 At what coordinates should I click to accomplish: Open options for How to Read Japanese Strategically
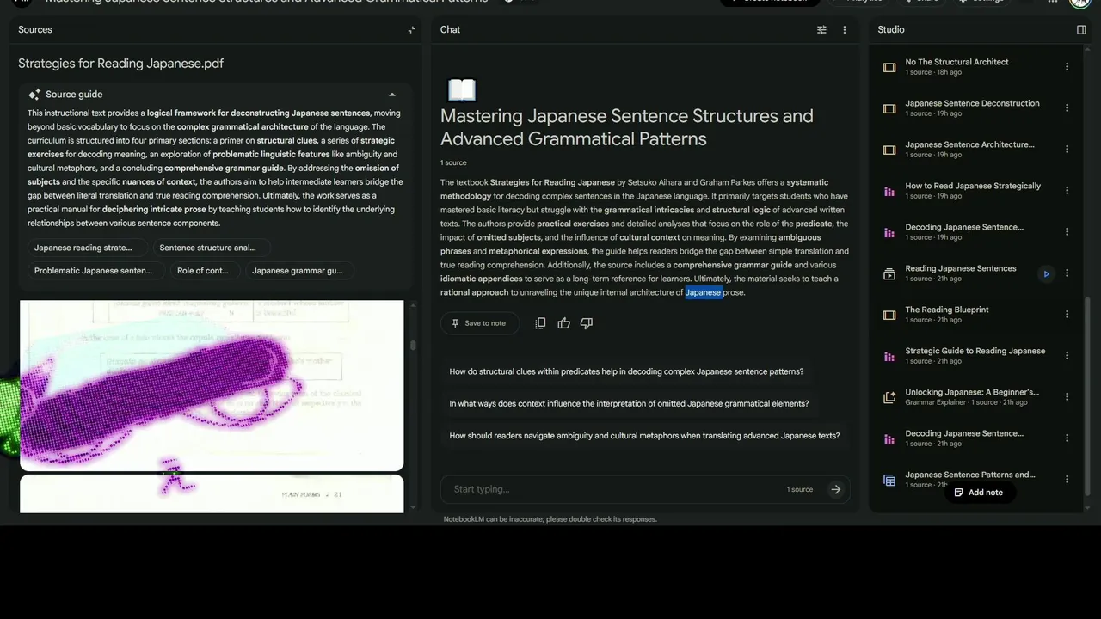coord(1067,191)
